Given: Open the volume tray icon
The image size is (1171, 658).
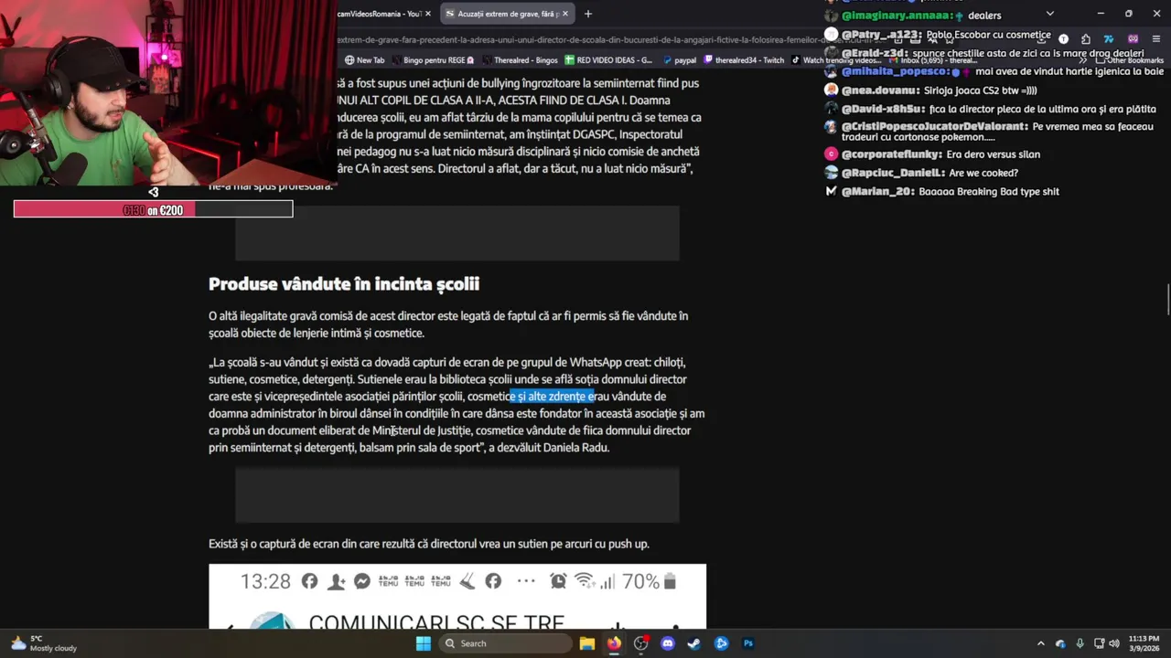Looking at the screenshot, I should click(x=1114, y=643).
